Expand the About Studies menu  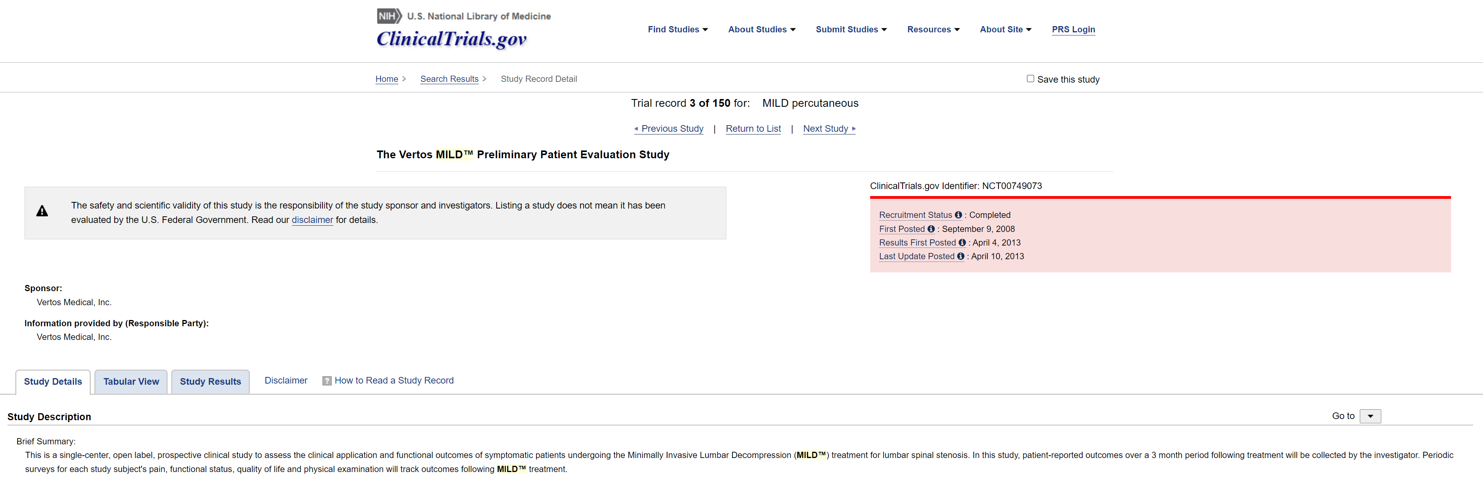tap(762, 29)
